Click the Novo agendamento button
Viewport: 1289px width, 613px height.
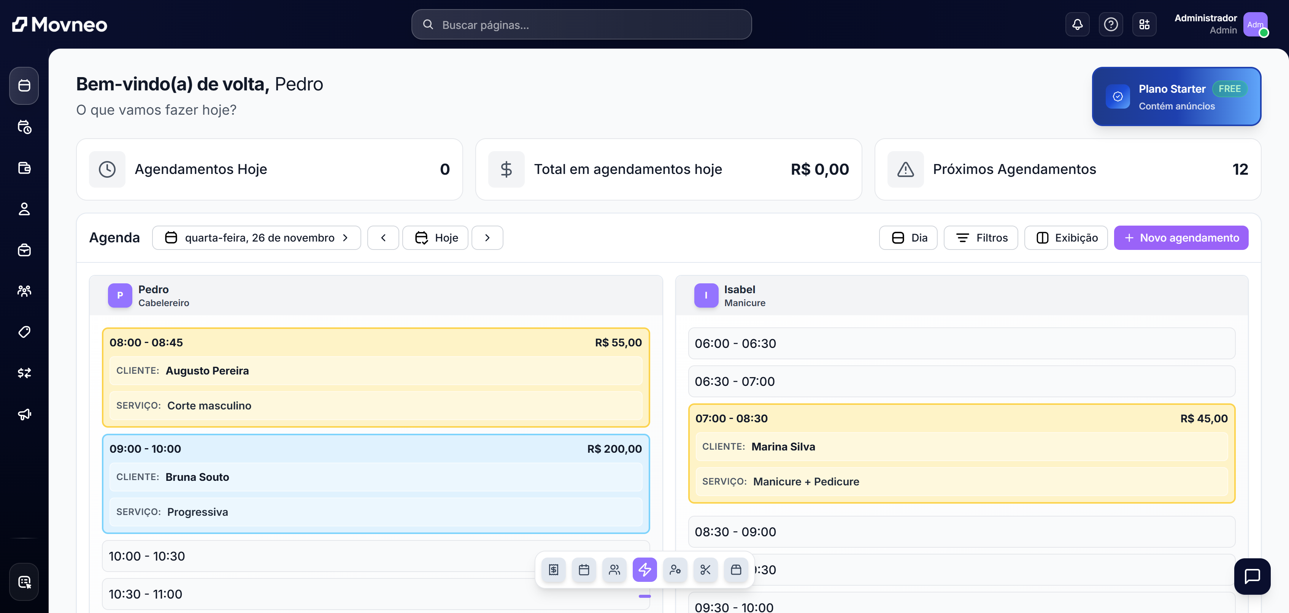pyautogui.click(x=1181, y=237)
